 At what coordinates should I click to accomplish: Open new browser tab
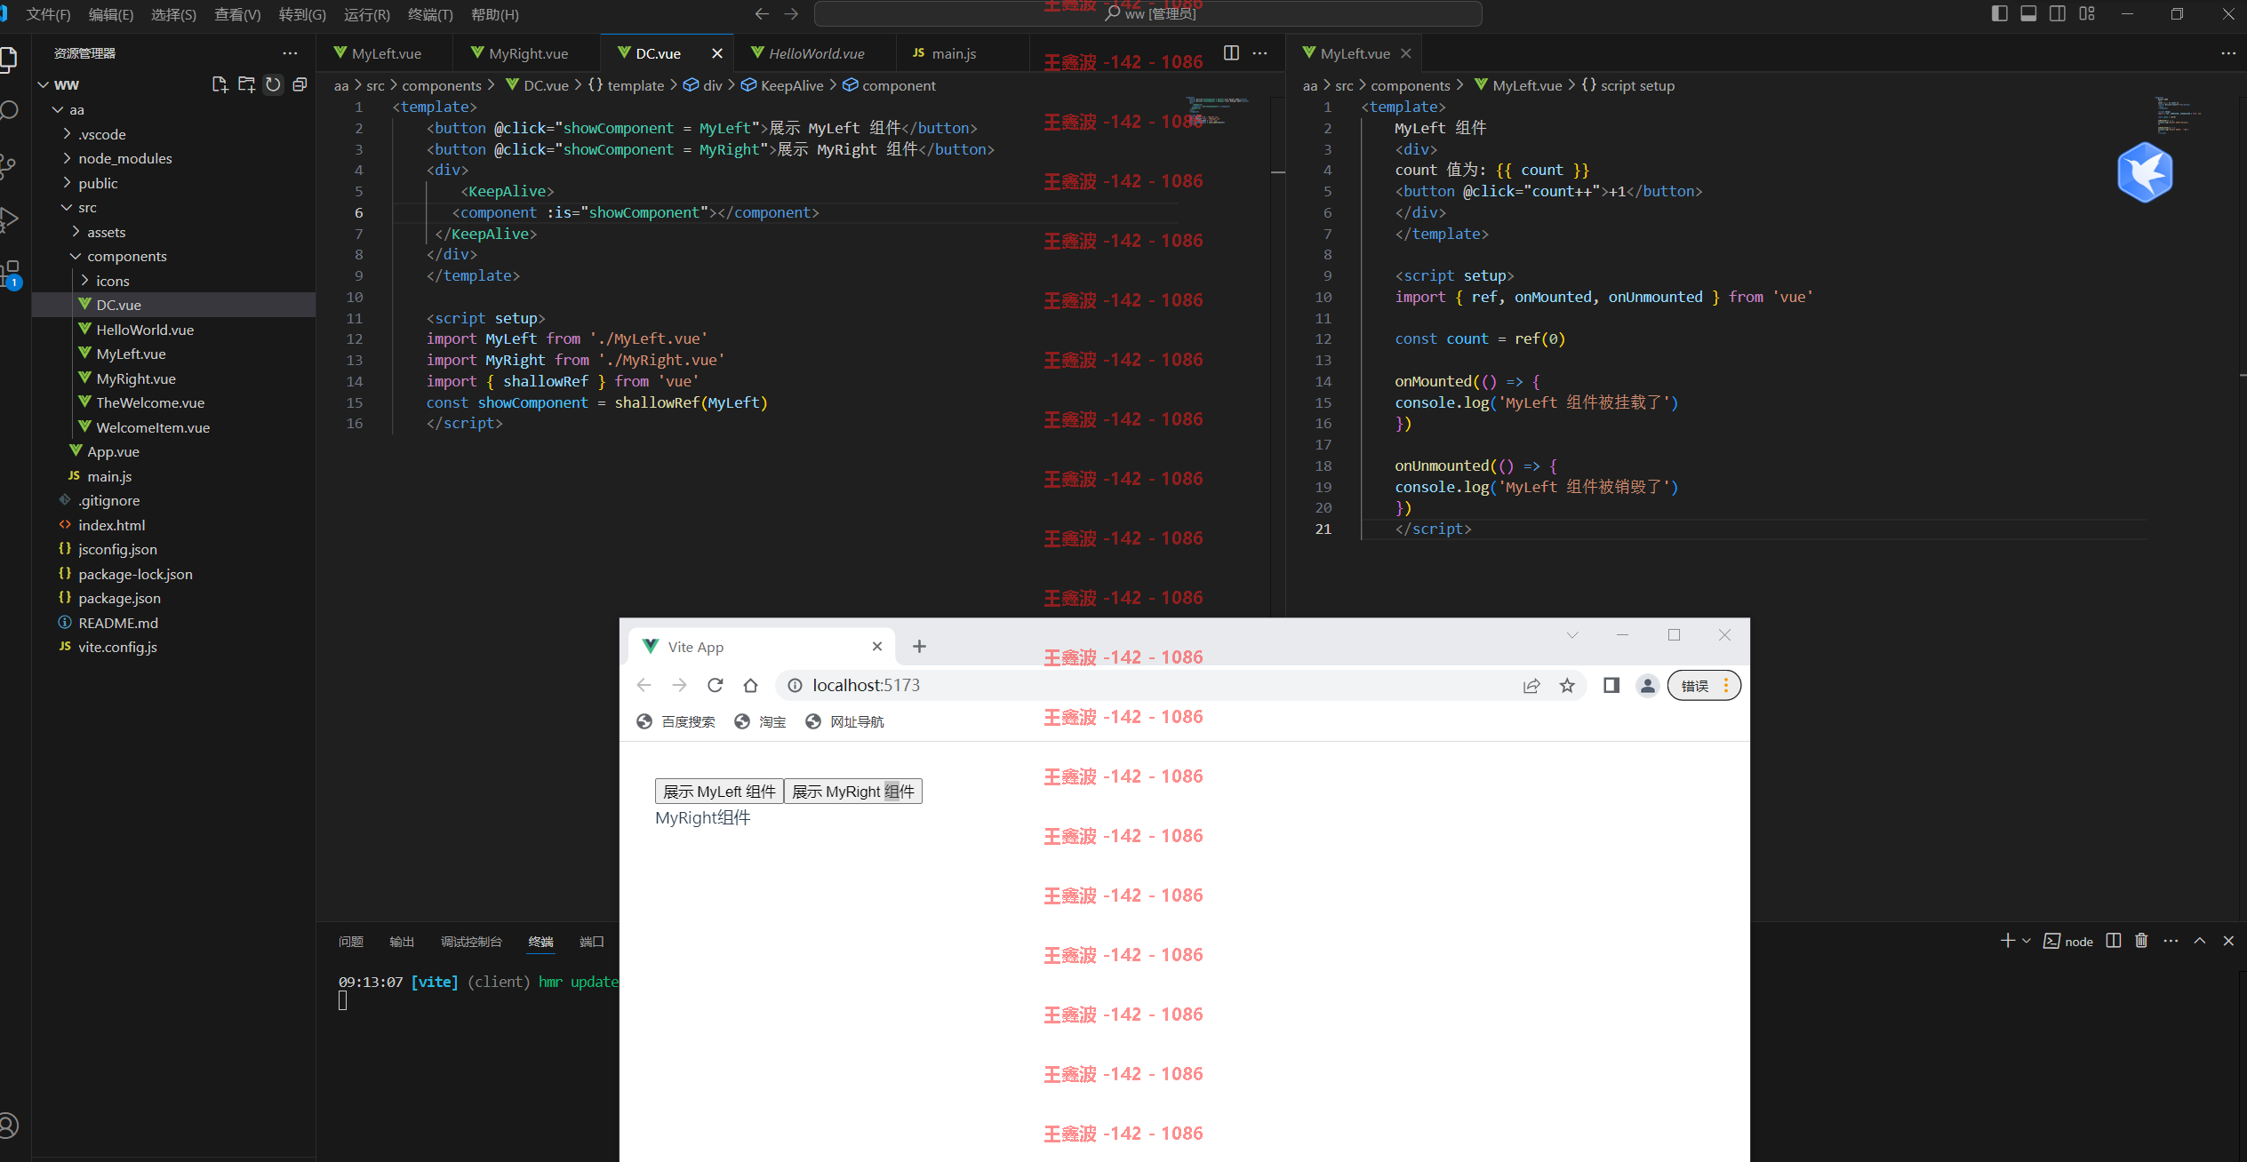[919, 646]
